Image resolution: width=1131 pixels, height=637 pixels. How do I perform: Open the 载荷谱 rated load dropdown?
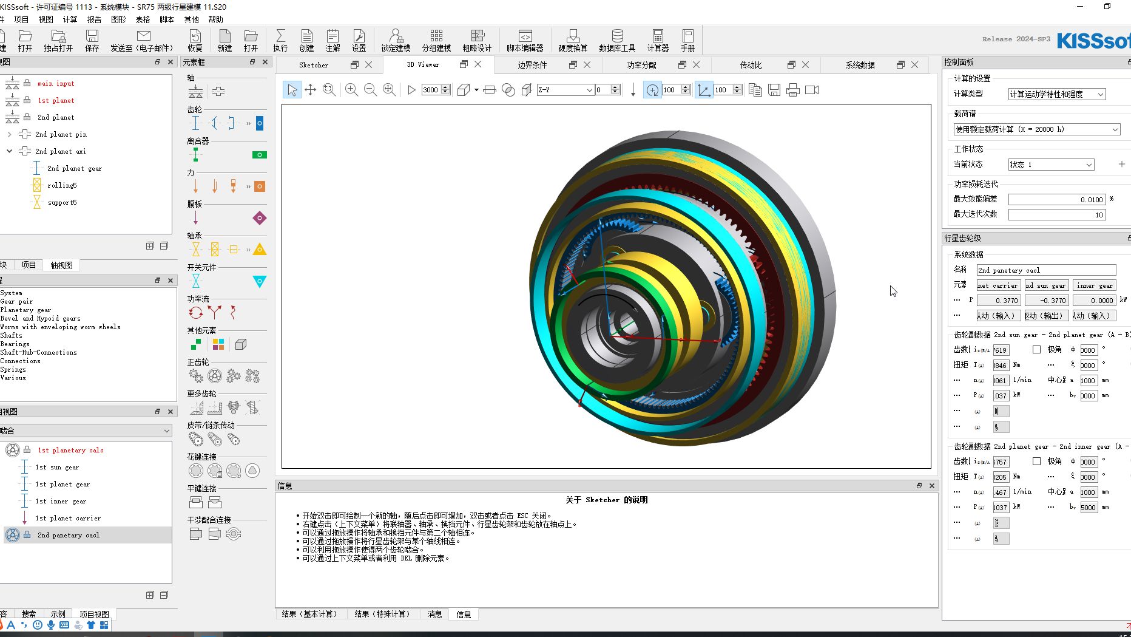coord(1036,129)
